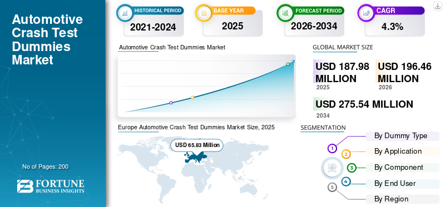Click the numbered circle 3 in segmentation
445x207 pixels.
point(352,168)
